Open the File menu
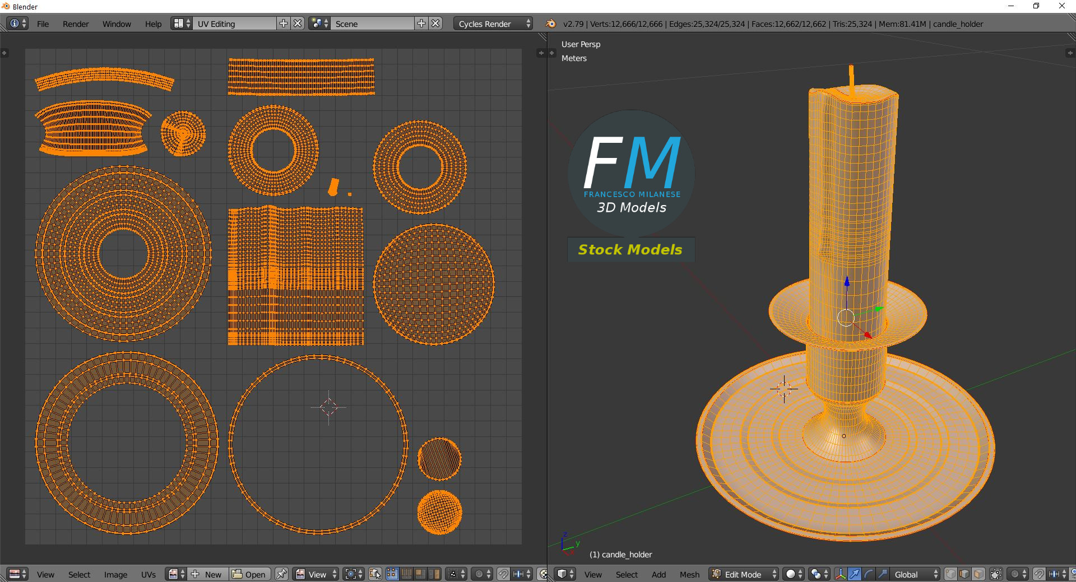Viewport: 1076px width, 582px height. coord(43,24)
